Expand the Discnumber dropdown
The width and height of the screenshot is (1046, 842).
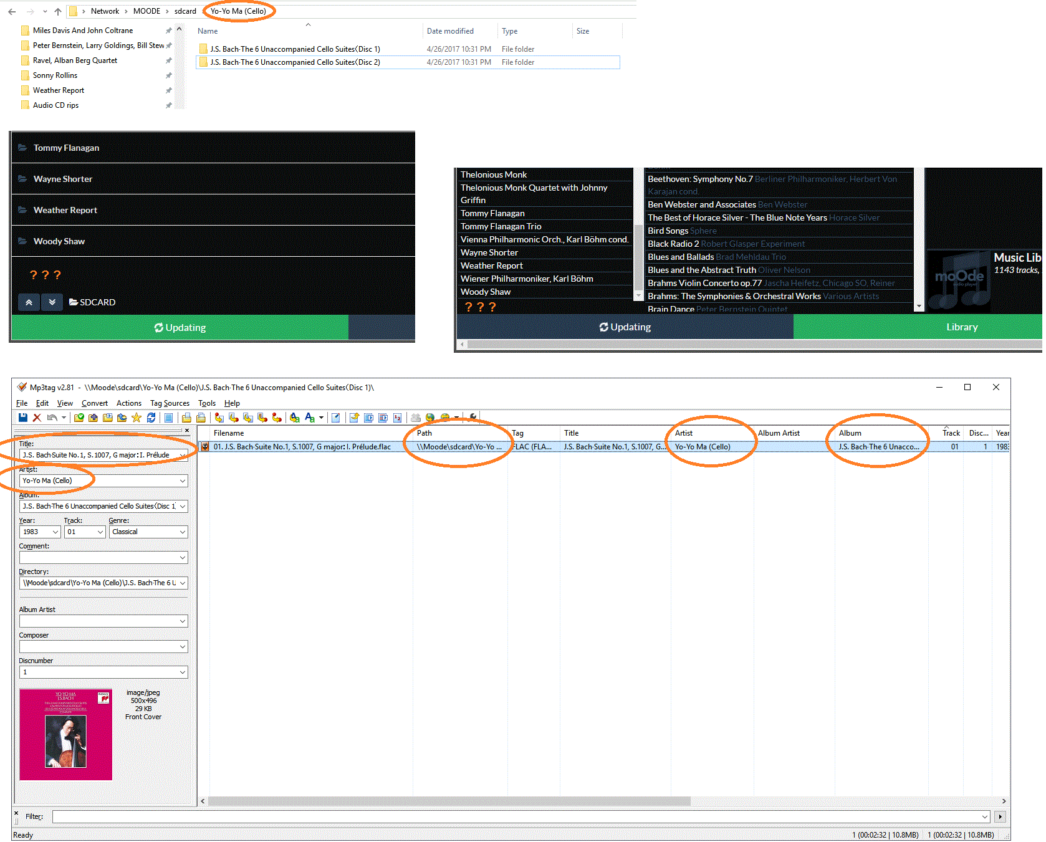[x=183, y=672]
